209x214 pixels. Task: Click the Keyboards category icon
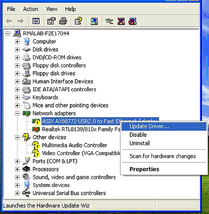tap(27, 97)
